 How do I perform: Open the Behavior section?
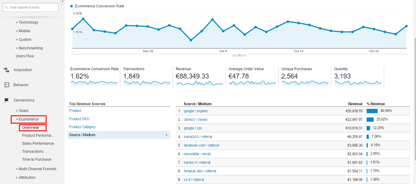point(21,85)
